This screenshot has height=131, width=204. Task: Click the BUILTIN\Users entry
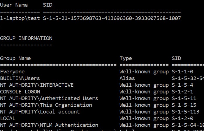[x=20, y=78]
